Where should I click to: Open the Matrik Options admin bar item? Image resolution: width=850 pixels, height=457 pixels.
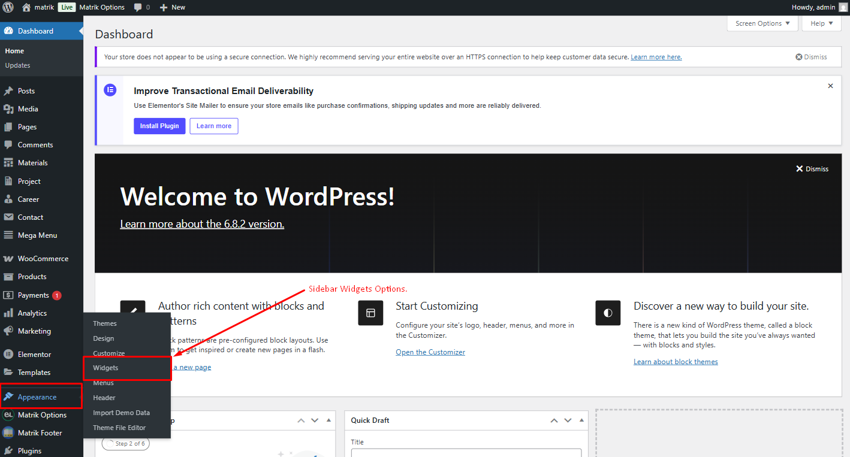pyautogui.click(x=102, y=7)
